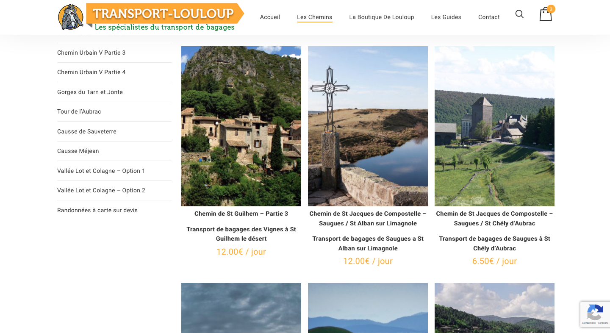Open Randonnées à carte sur devis

(x=97, y=210)
